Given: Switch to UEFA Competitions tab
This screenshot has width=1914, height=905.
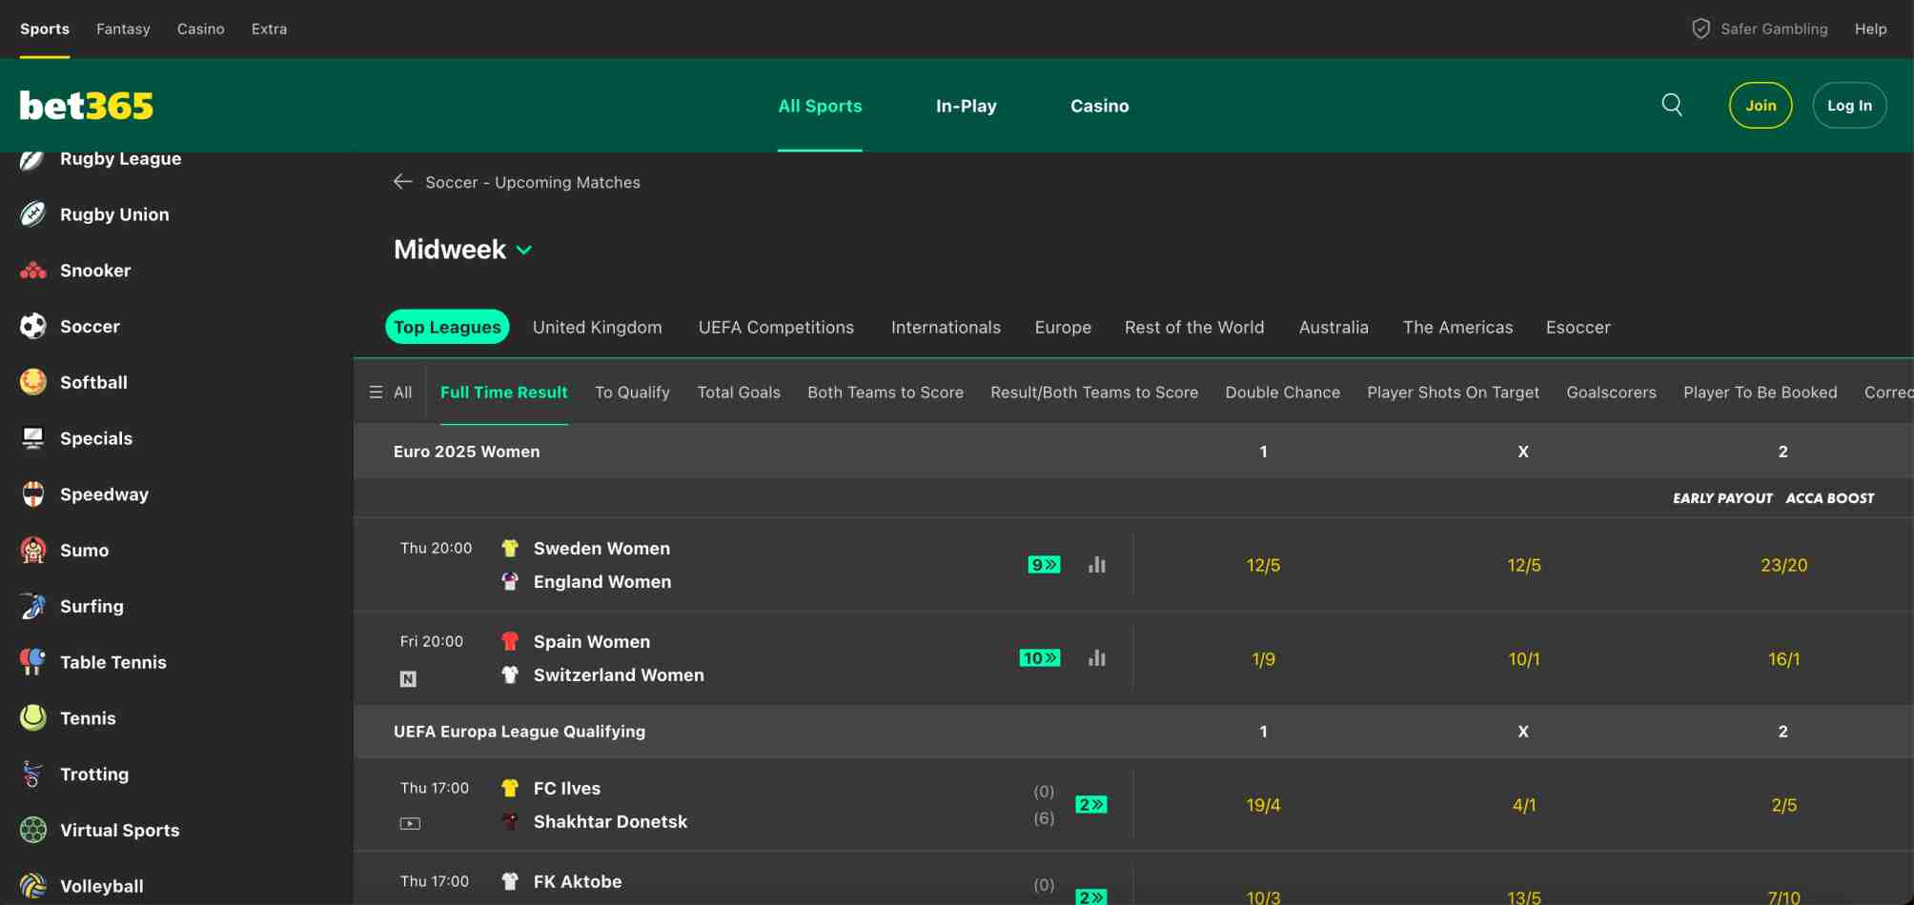Looking at the screenshot, I should pos(776,327).
